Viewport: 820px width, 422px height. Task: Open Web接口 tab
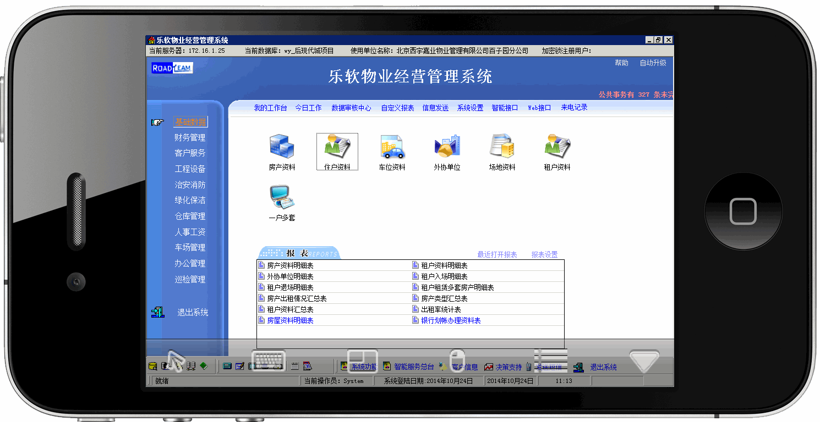coord(539,108)
